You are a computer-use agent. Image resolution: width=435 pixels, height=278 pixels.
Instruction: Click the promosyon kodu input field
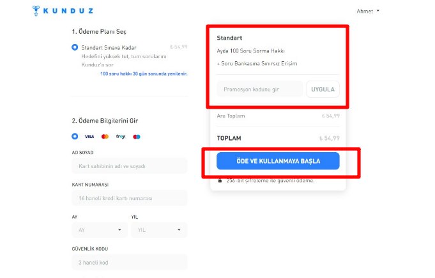[260, 89]
